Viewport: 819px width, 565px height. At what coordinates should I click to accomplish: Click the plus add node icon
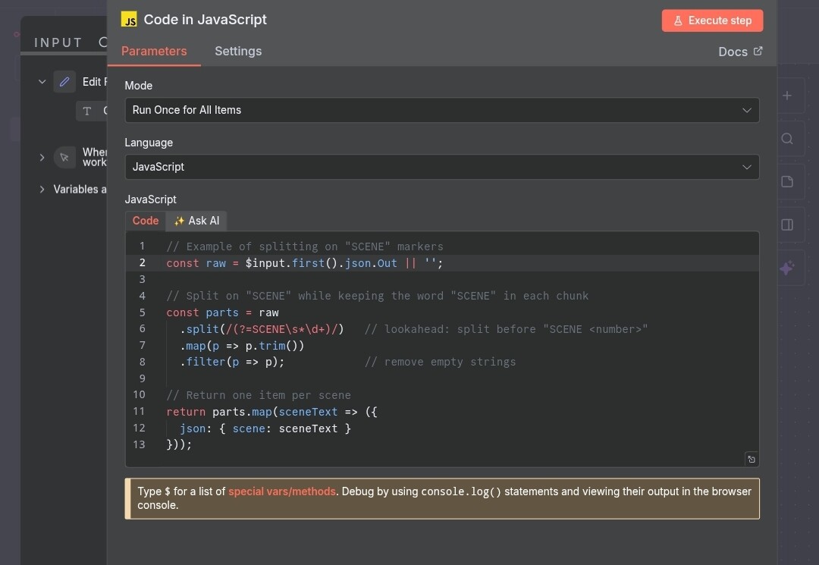[x=787, y=96]
